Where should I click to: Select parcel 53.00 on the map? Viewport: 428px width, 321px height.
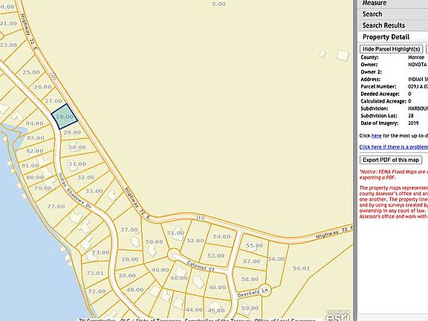pyautogui.click(x=215, y=256)
